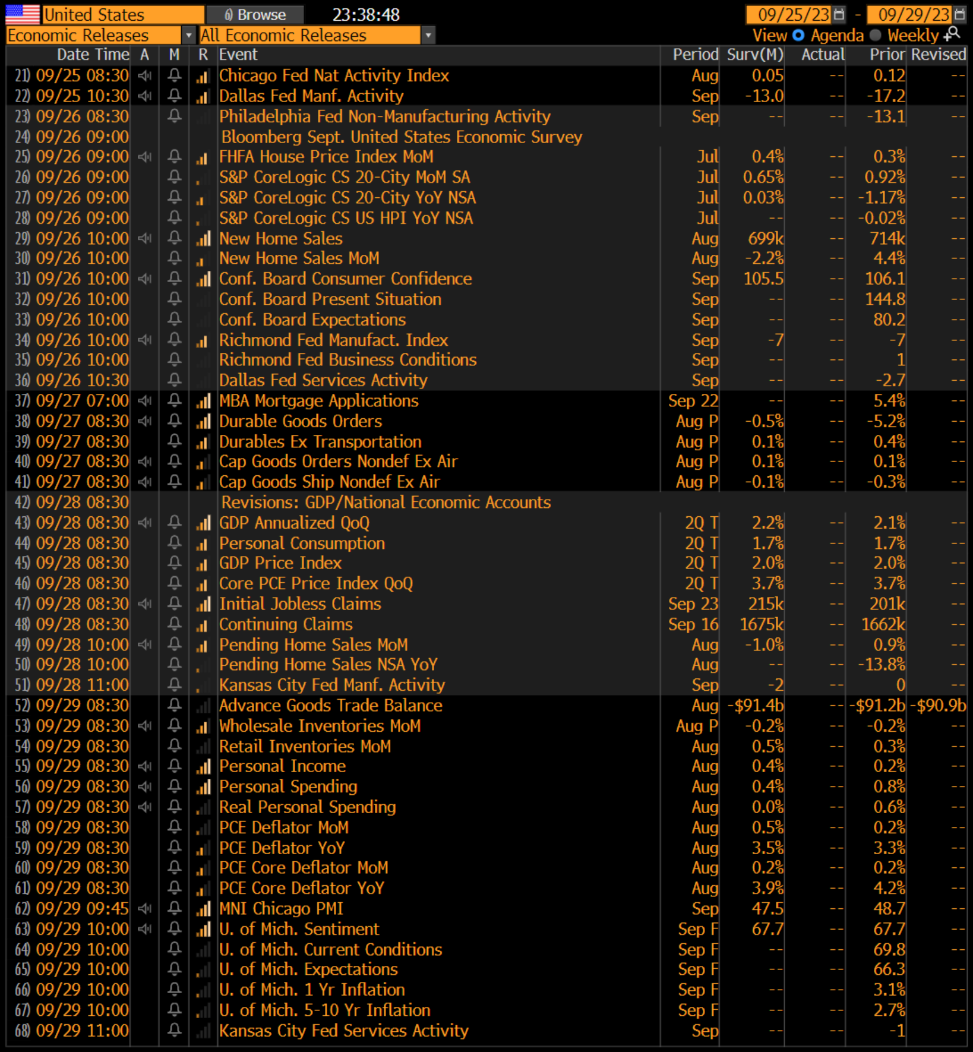Open Wholesale Inventories MoM event
The width and height of the screenshot is (973, 1052).
point(320,726)
